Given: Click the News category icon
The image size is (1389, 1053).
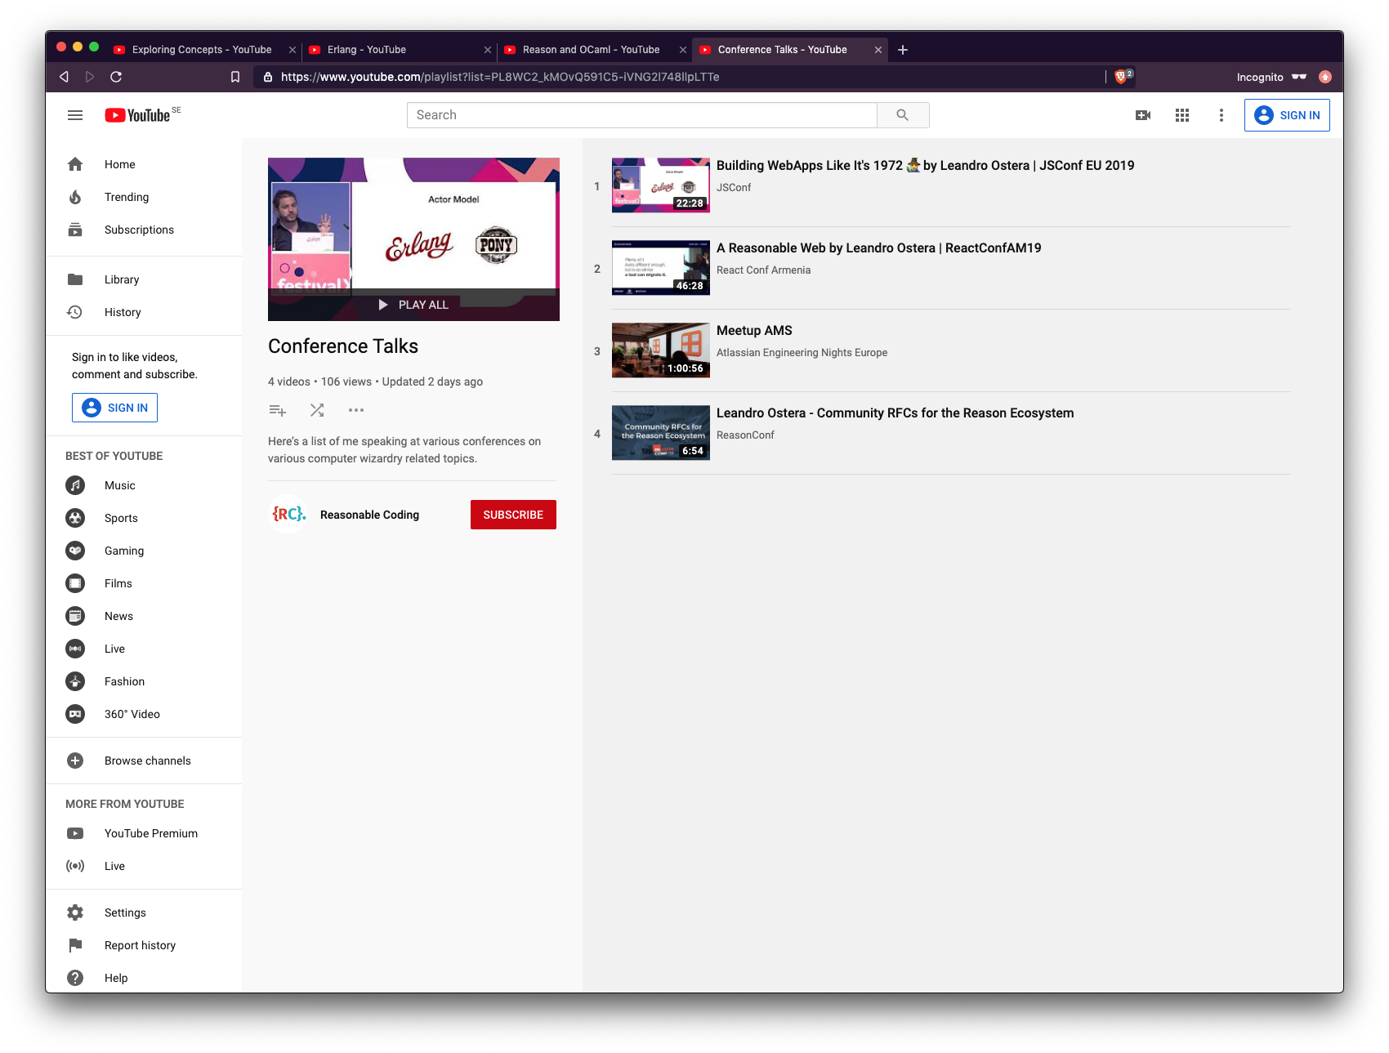Looking at the screenshot, I should click(75, 616).
